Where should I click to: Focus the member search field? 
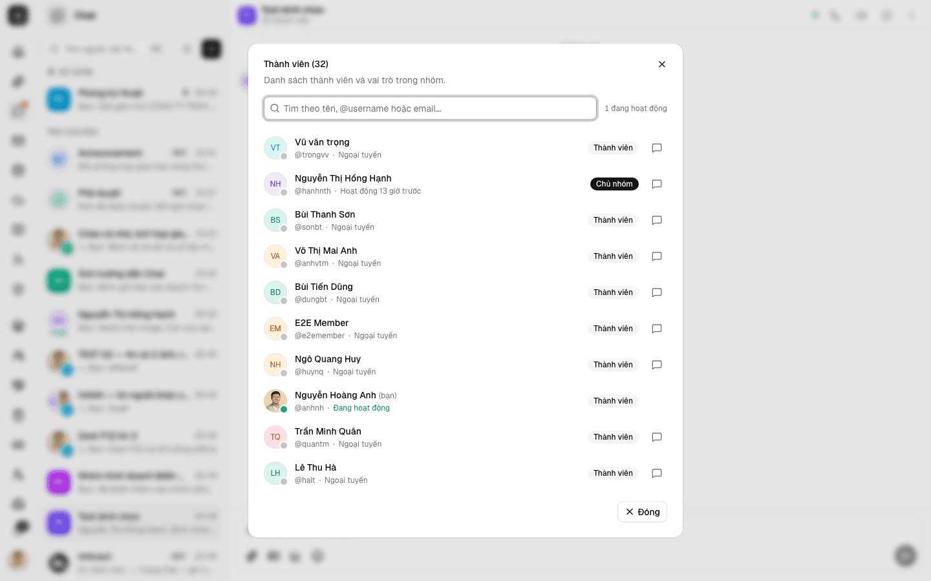tap(430, 108)
